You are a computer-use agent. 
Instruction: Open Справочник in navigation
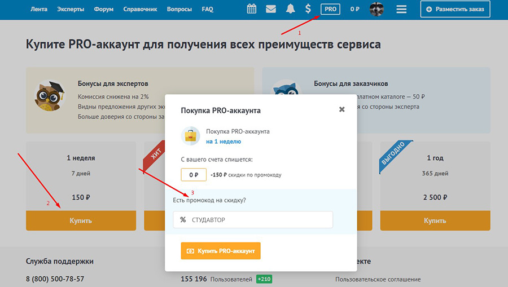coord(140,10)
